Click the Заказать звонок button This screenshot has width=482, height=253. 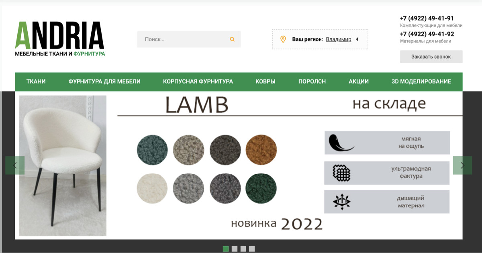coord(431,57)
